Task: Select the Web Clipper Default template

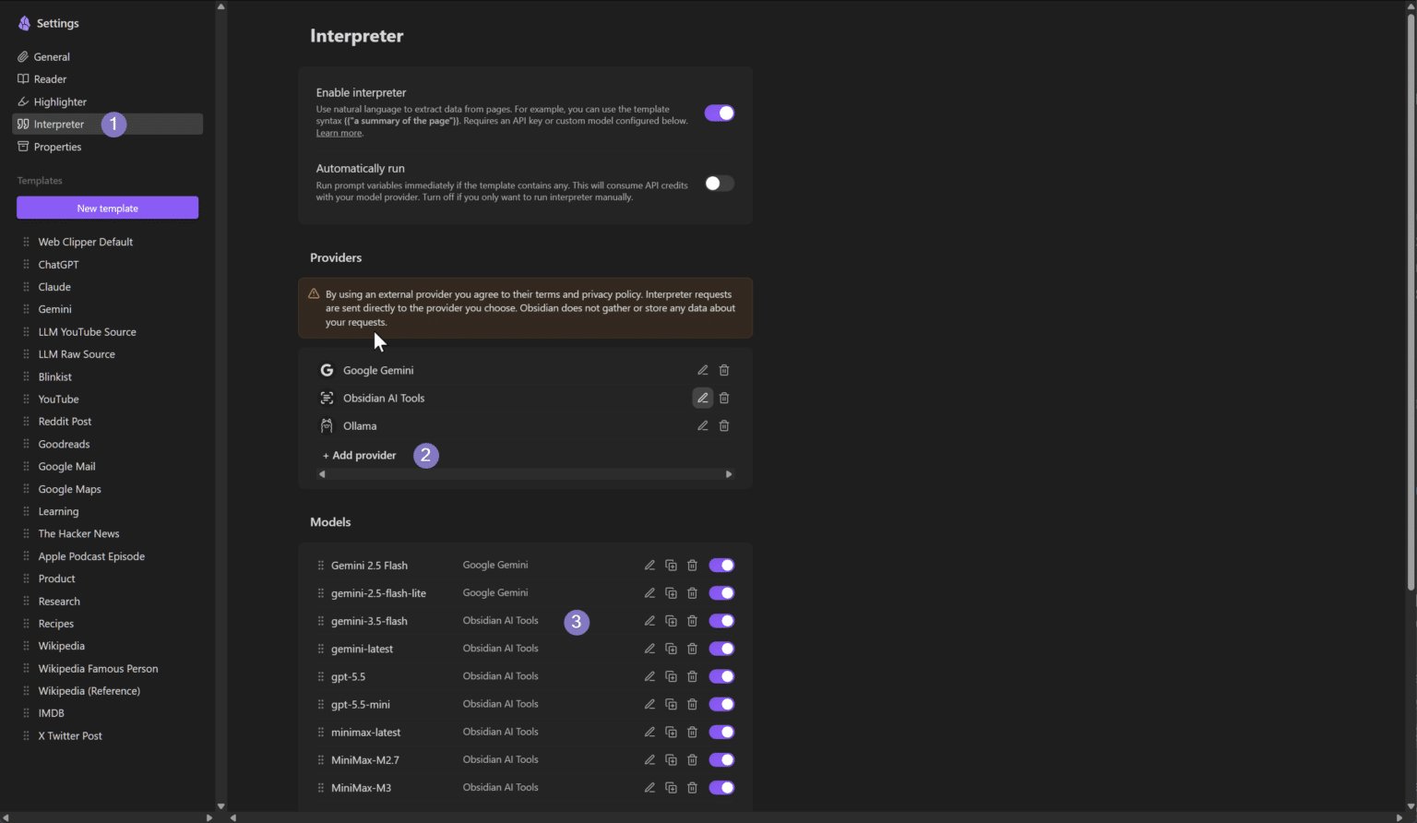Action: click(x=85, y=242)
